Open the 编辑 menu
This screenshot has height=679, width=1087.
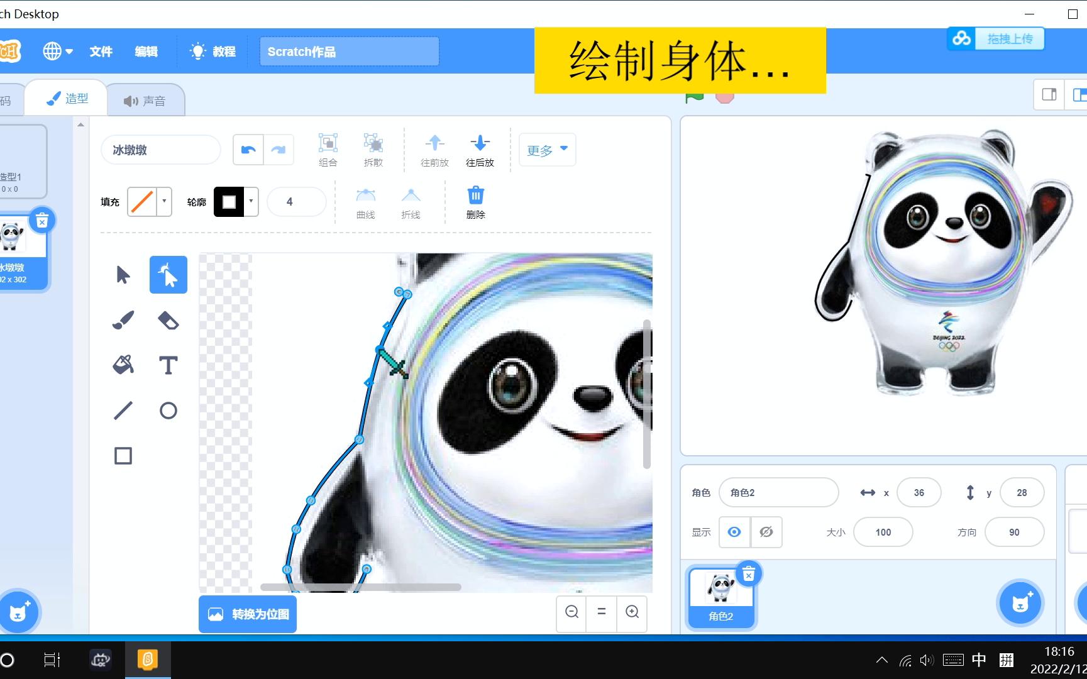click(x=146, y=52)
